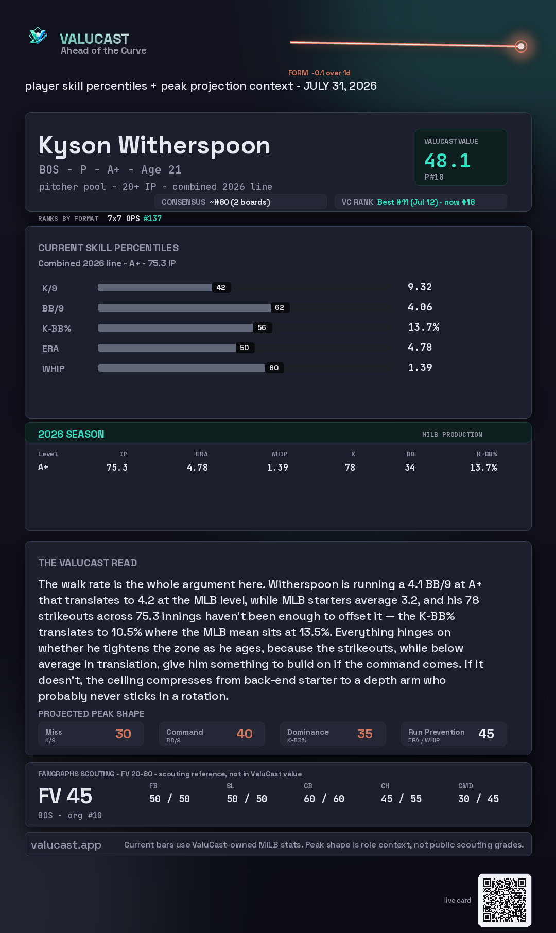Open the live card QR code
This screenshot has width=556, height=933.
[x=505, y=900]
